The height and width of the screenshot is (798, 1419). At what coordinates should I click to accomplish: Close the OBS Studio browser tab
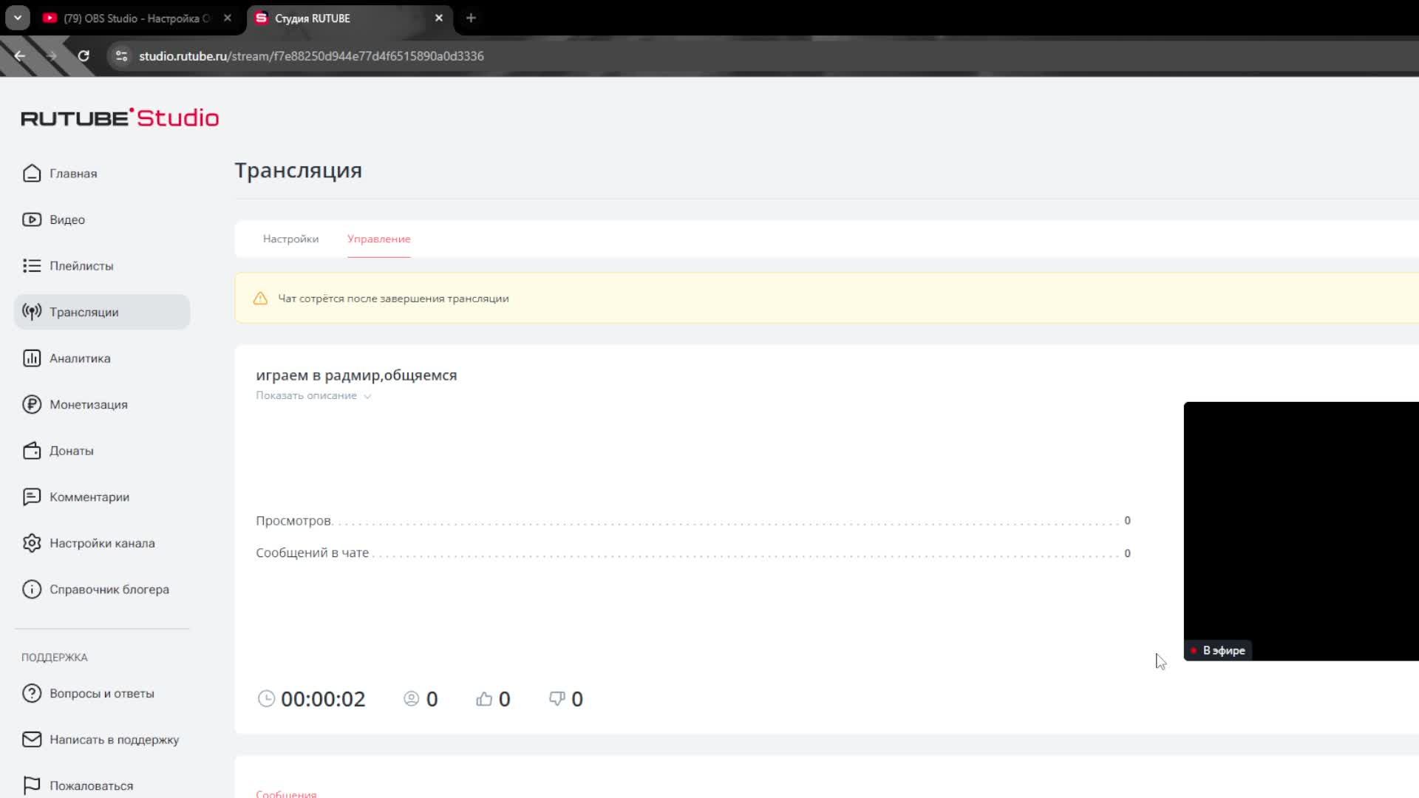(228, 18)
